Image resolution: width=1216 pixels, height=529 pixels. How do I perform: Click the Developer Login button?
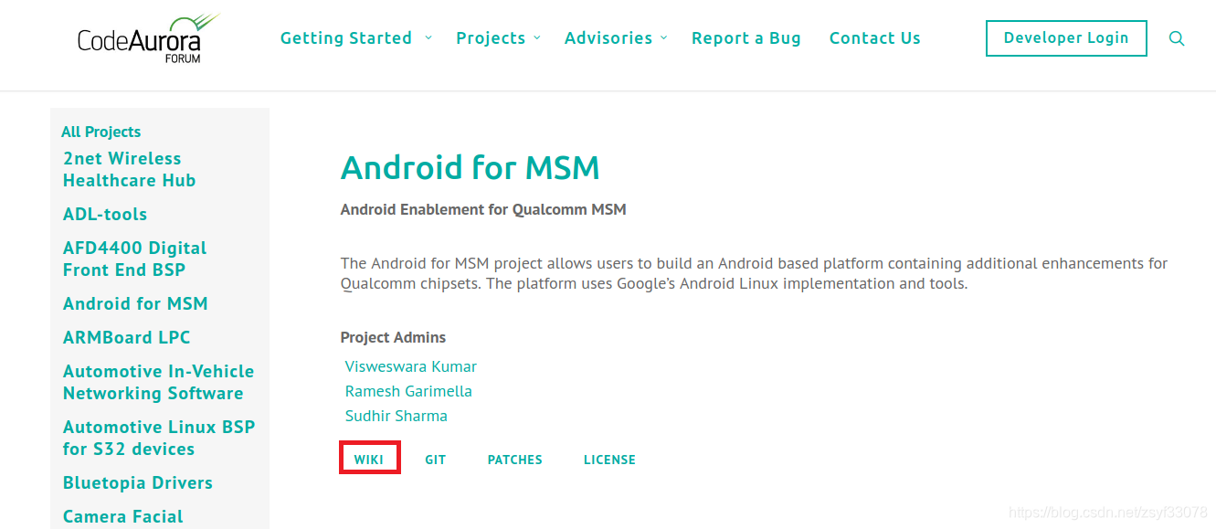1066,38
